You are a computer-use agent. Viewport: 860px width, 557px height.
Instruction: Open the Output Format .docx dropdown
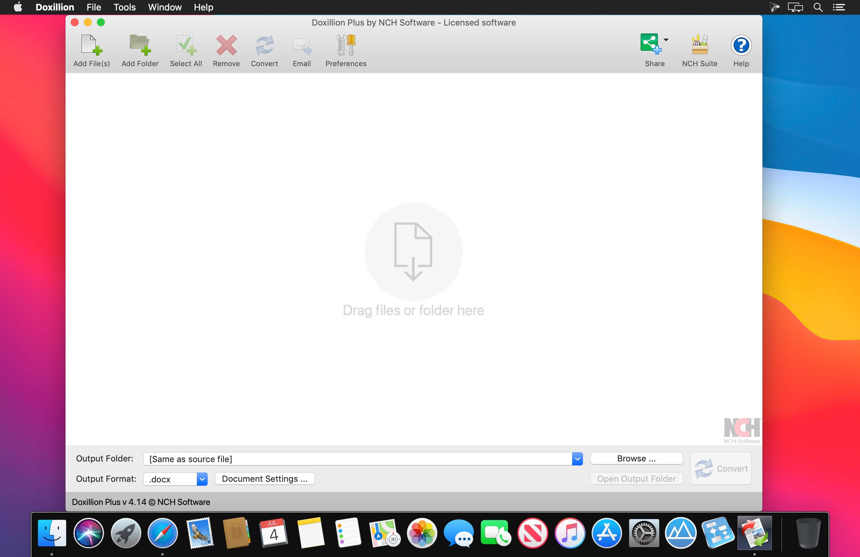click(202, 479)
